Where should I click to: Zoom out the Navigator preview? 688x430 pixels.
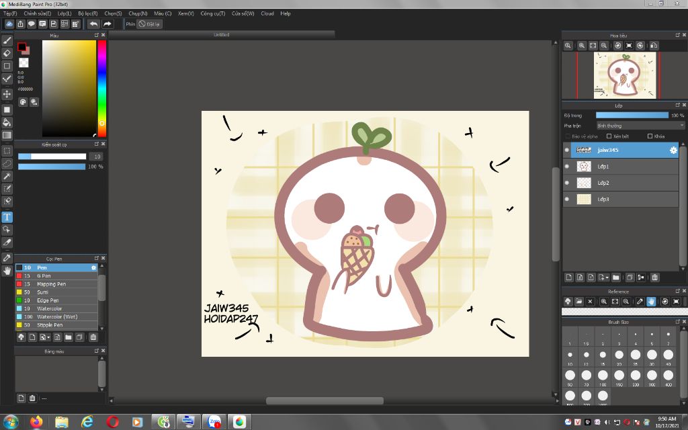click(x=604, y=46)
